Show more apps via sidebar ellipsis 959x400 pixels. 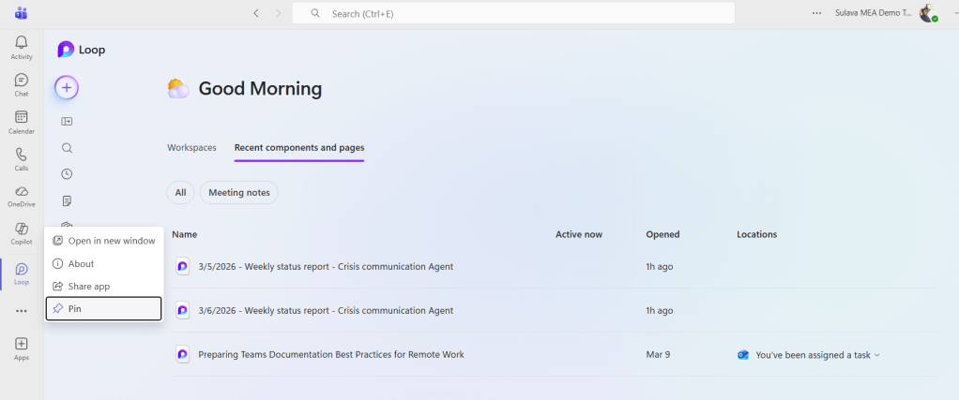point(21,311)
